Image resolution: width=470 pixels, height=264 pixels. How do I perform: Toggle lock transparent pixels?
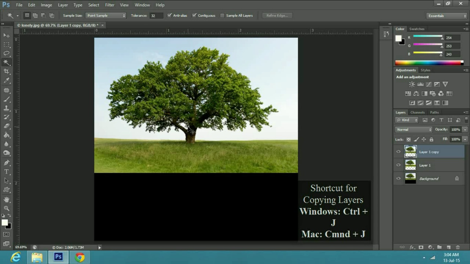click(408, 139)
